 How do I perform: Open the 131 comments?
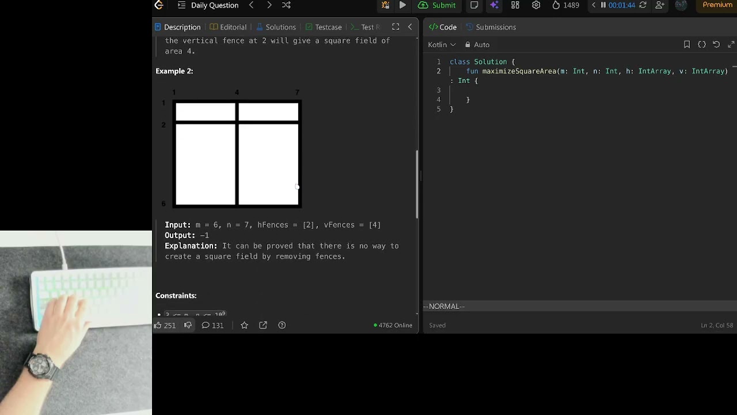(212, 325)
